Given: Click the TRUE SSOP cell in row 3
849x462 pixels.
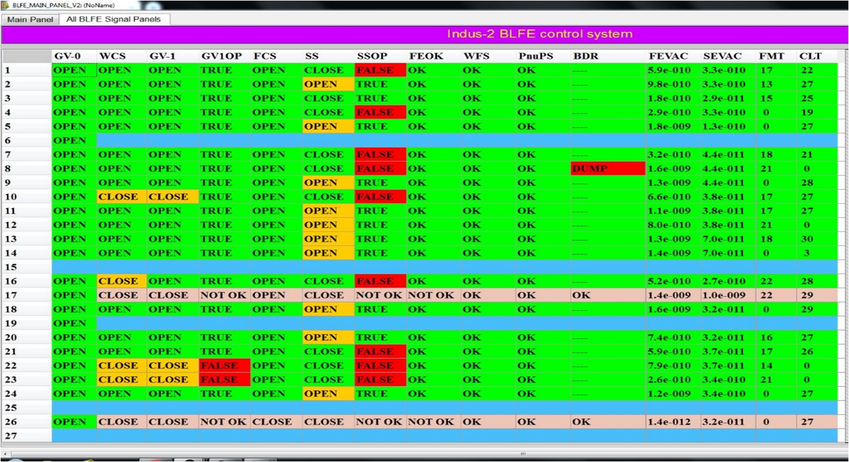Looking at the screenshot, I should [380, 98].
